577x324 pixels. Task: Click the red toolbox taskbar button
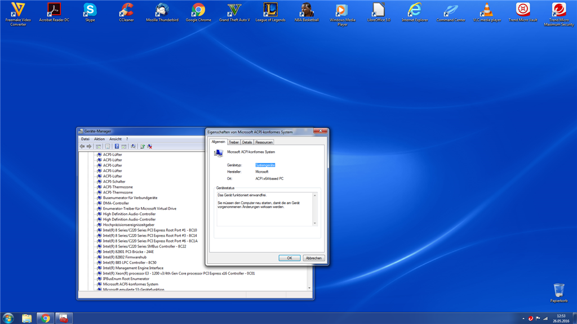(64, 318)
